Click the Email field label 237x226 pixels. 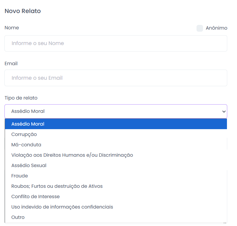[x=11, y=64]
